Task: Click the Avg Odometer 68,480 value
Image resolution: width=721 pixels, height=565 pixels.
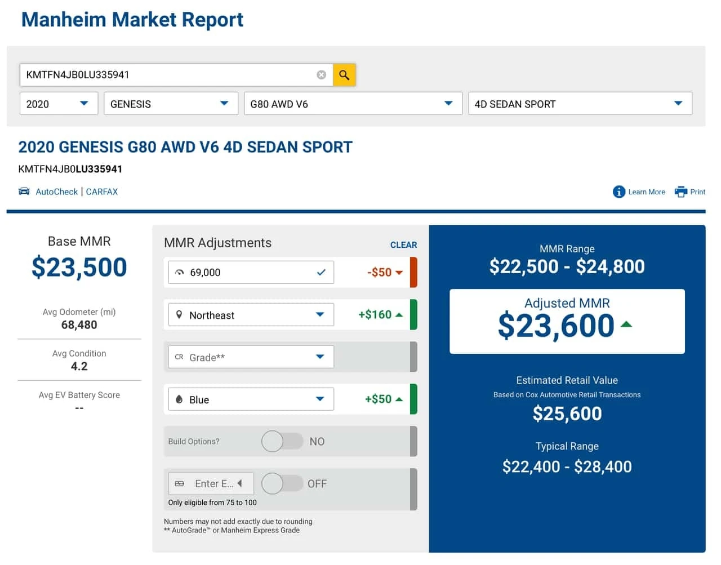Action: click(x=79, y=325)
